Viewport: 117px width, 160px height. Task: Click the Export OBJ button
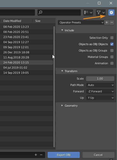64,155
